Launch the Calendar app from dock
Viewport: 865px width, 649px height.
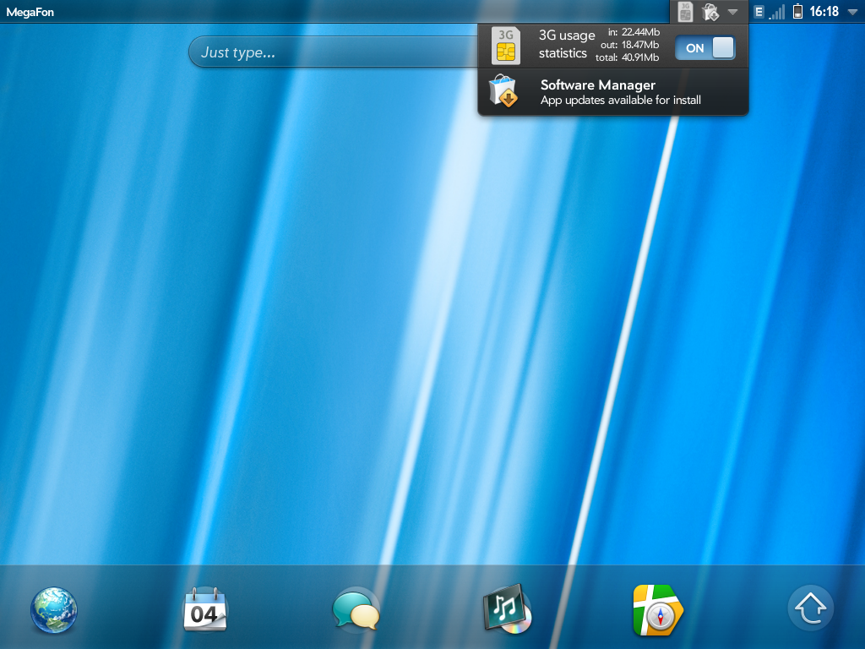click(x=205, y=609)
